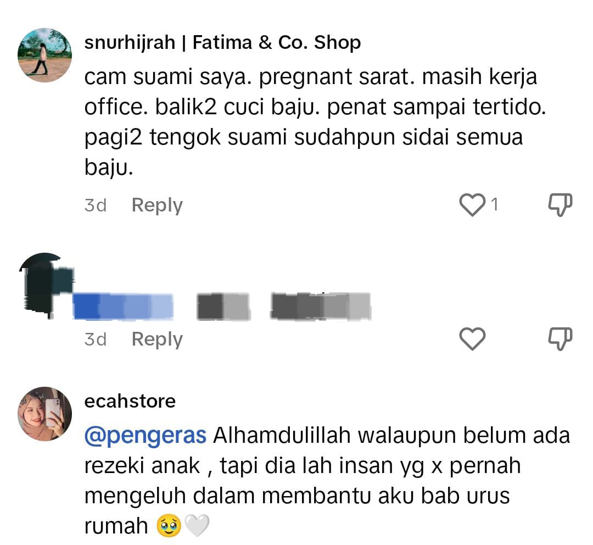Screen dimensions: 593x545
Task: Tap heart icon on the blurred comment
Action: pyautogui.click(x=472, y=339)
